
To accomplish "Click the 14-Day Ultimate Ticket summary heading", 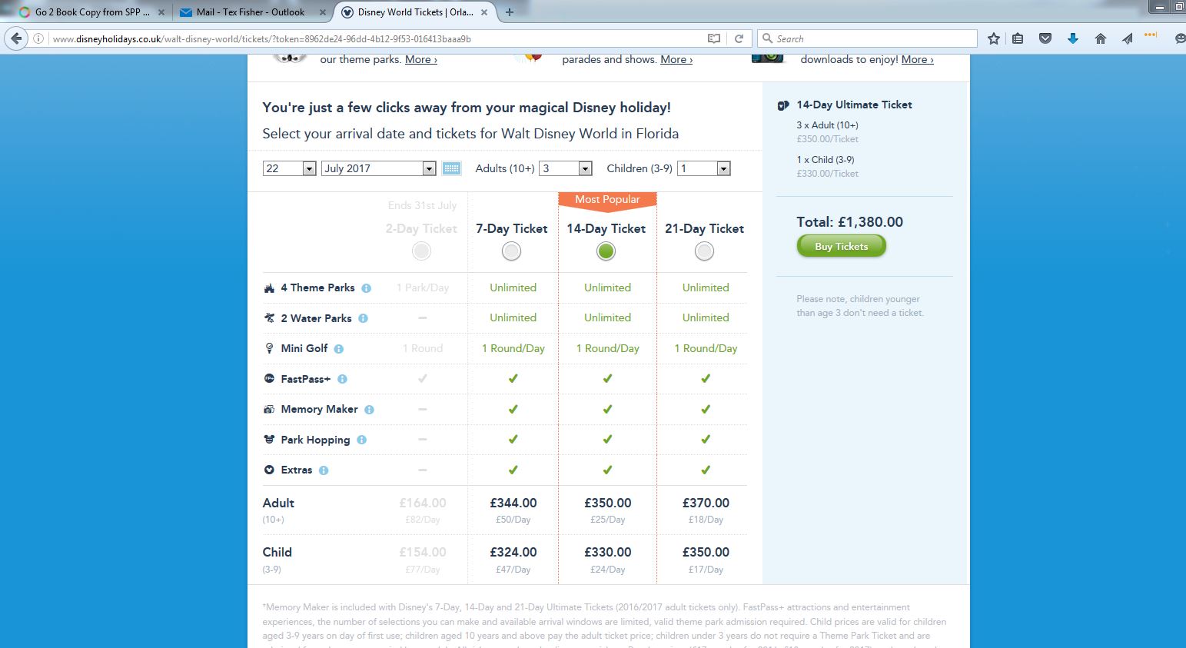I will 854,105.
